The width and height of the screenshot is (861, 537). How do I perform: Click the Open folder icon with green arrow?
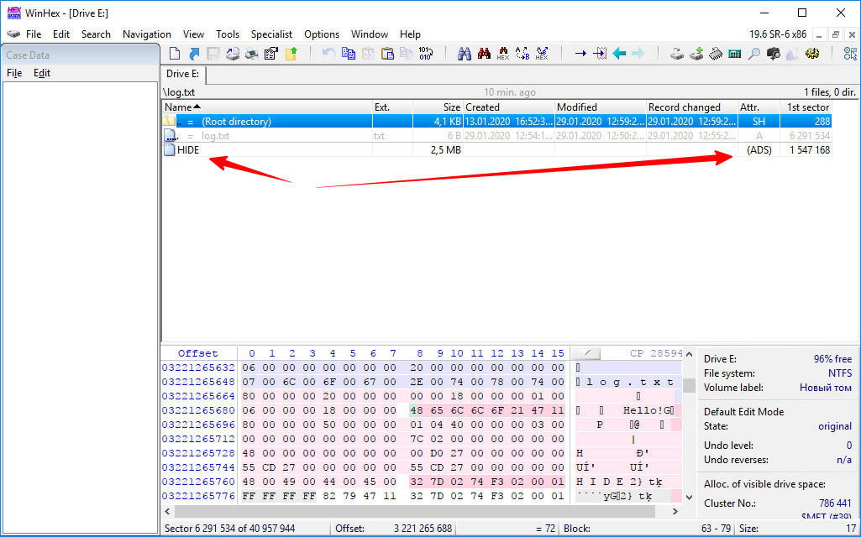click(291, 53)
